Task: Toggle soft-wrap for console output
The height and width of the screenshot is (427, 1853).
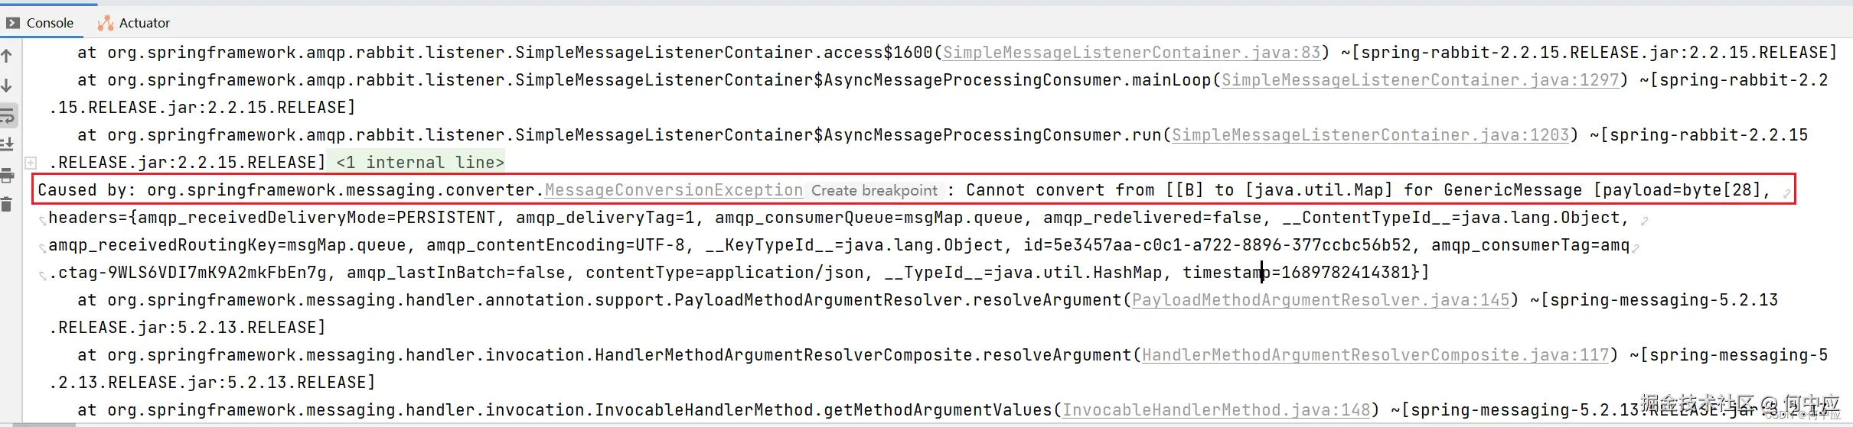Action: [x=8, y=115]
